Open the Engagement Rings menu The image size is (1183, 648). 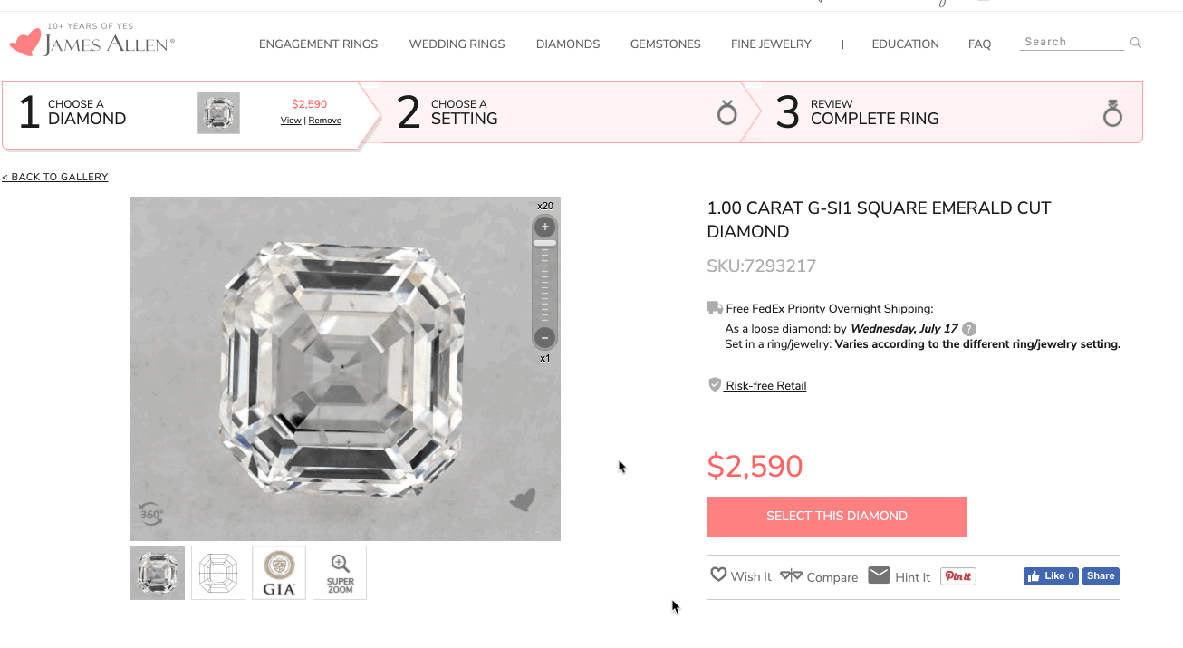coord(318,44)
